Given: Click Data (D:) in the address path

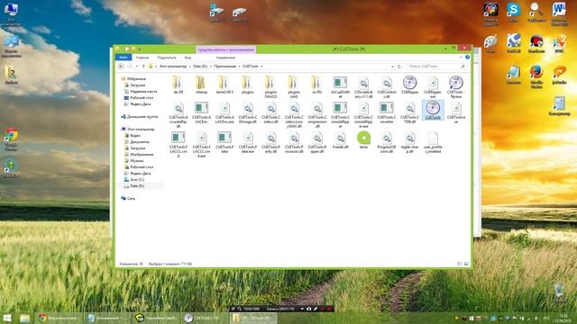Looking at the screenshot, I should pyautogui.click(x=200, y=67).
